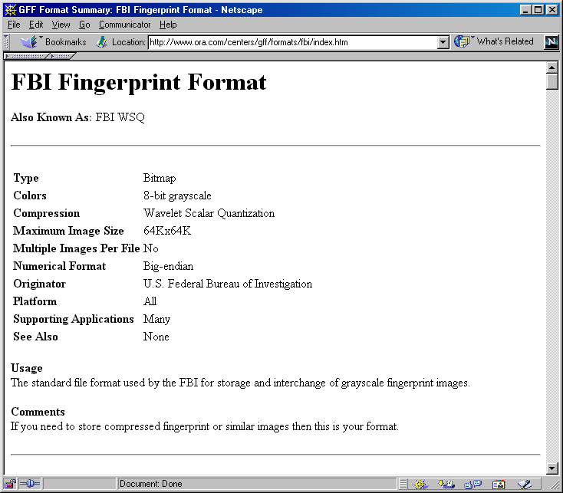This screenshot has width=563, height=493.
Task: Expand the first collapsed toolbar tab
Action: (26, 56)
